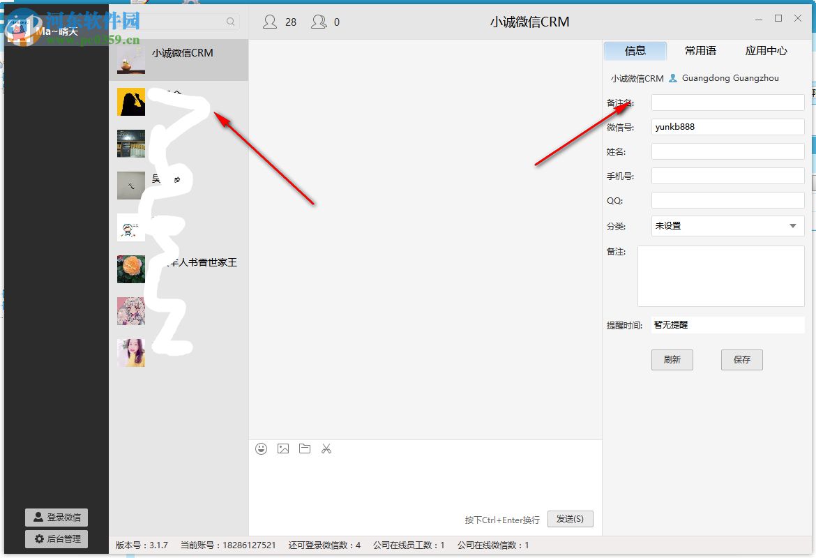Click the 公司在线微信数：1 status text

(493, 545)
